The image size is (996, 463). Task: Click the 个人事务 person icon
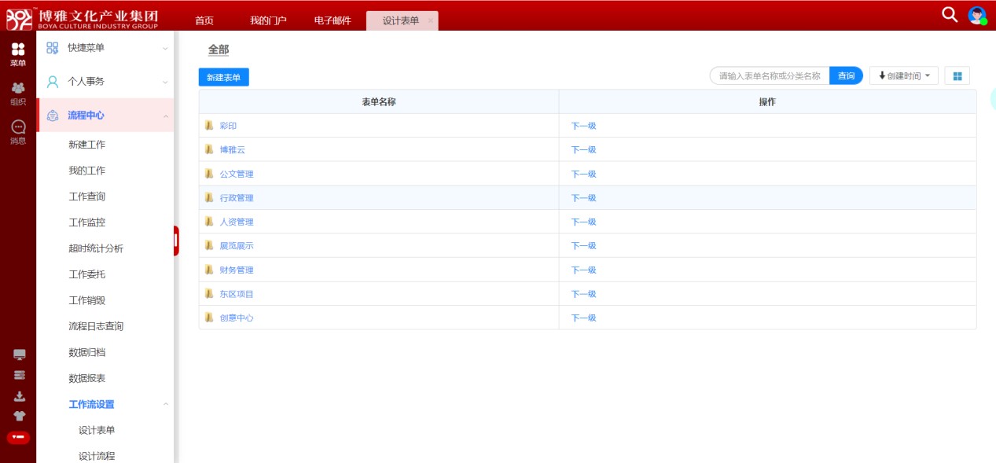click(53, 82)
